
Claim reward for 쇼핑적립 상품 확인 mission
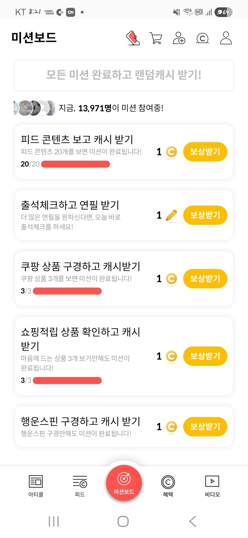(x=205, y=356)
